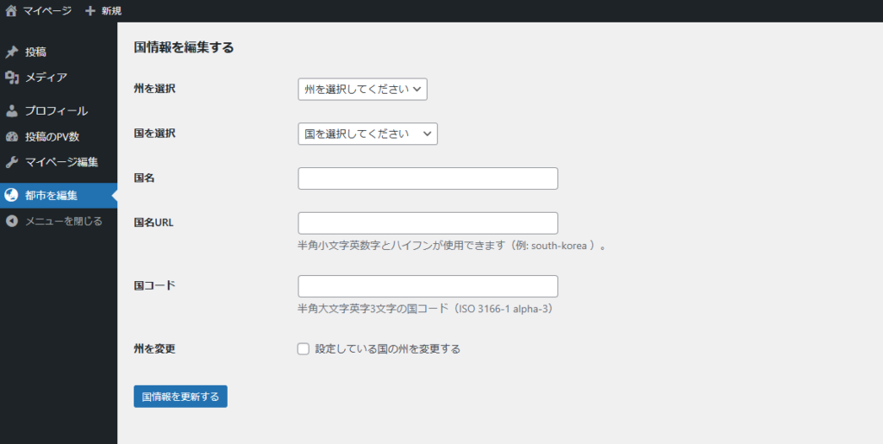This screenshot has height=444, width=883.
Task: Click the plus icon beside 新規
Action: tap(90, 10)
